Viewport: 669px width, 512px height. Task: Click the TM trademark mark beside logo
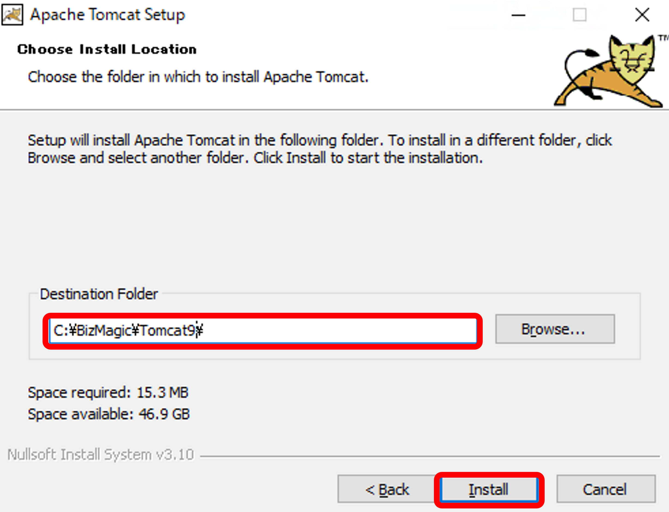click(x=663, y=38)
